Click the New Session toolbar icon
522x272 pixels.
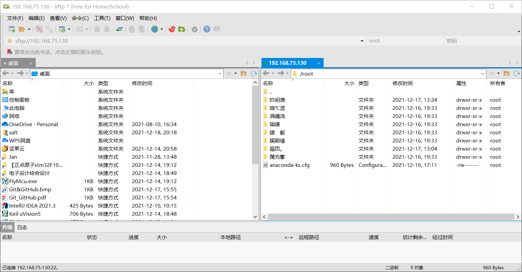coord(12,29)
